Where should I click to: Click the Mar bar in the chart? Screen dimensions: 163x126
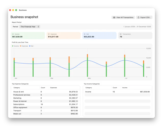click(x=50, y=67)
